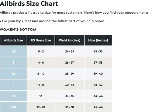This screenshot has width=152, height=112.
Task: Click the dress size 16 cell
Action: point(41,96)
